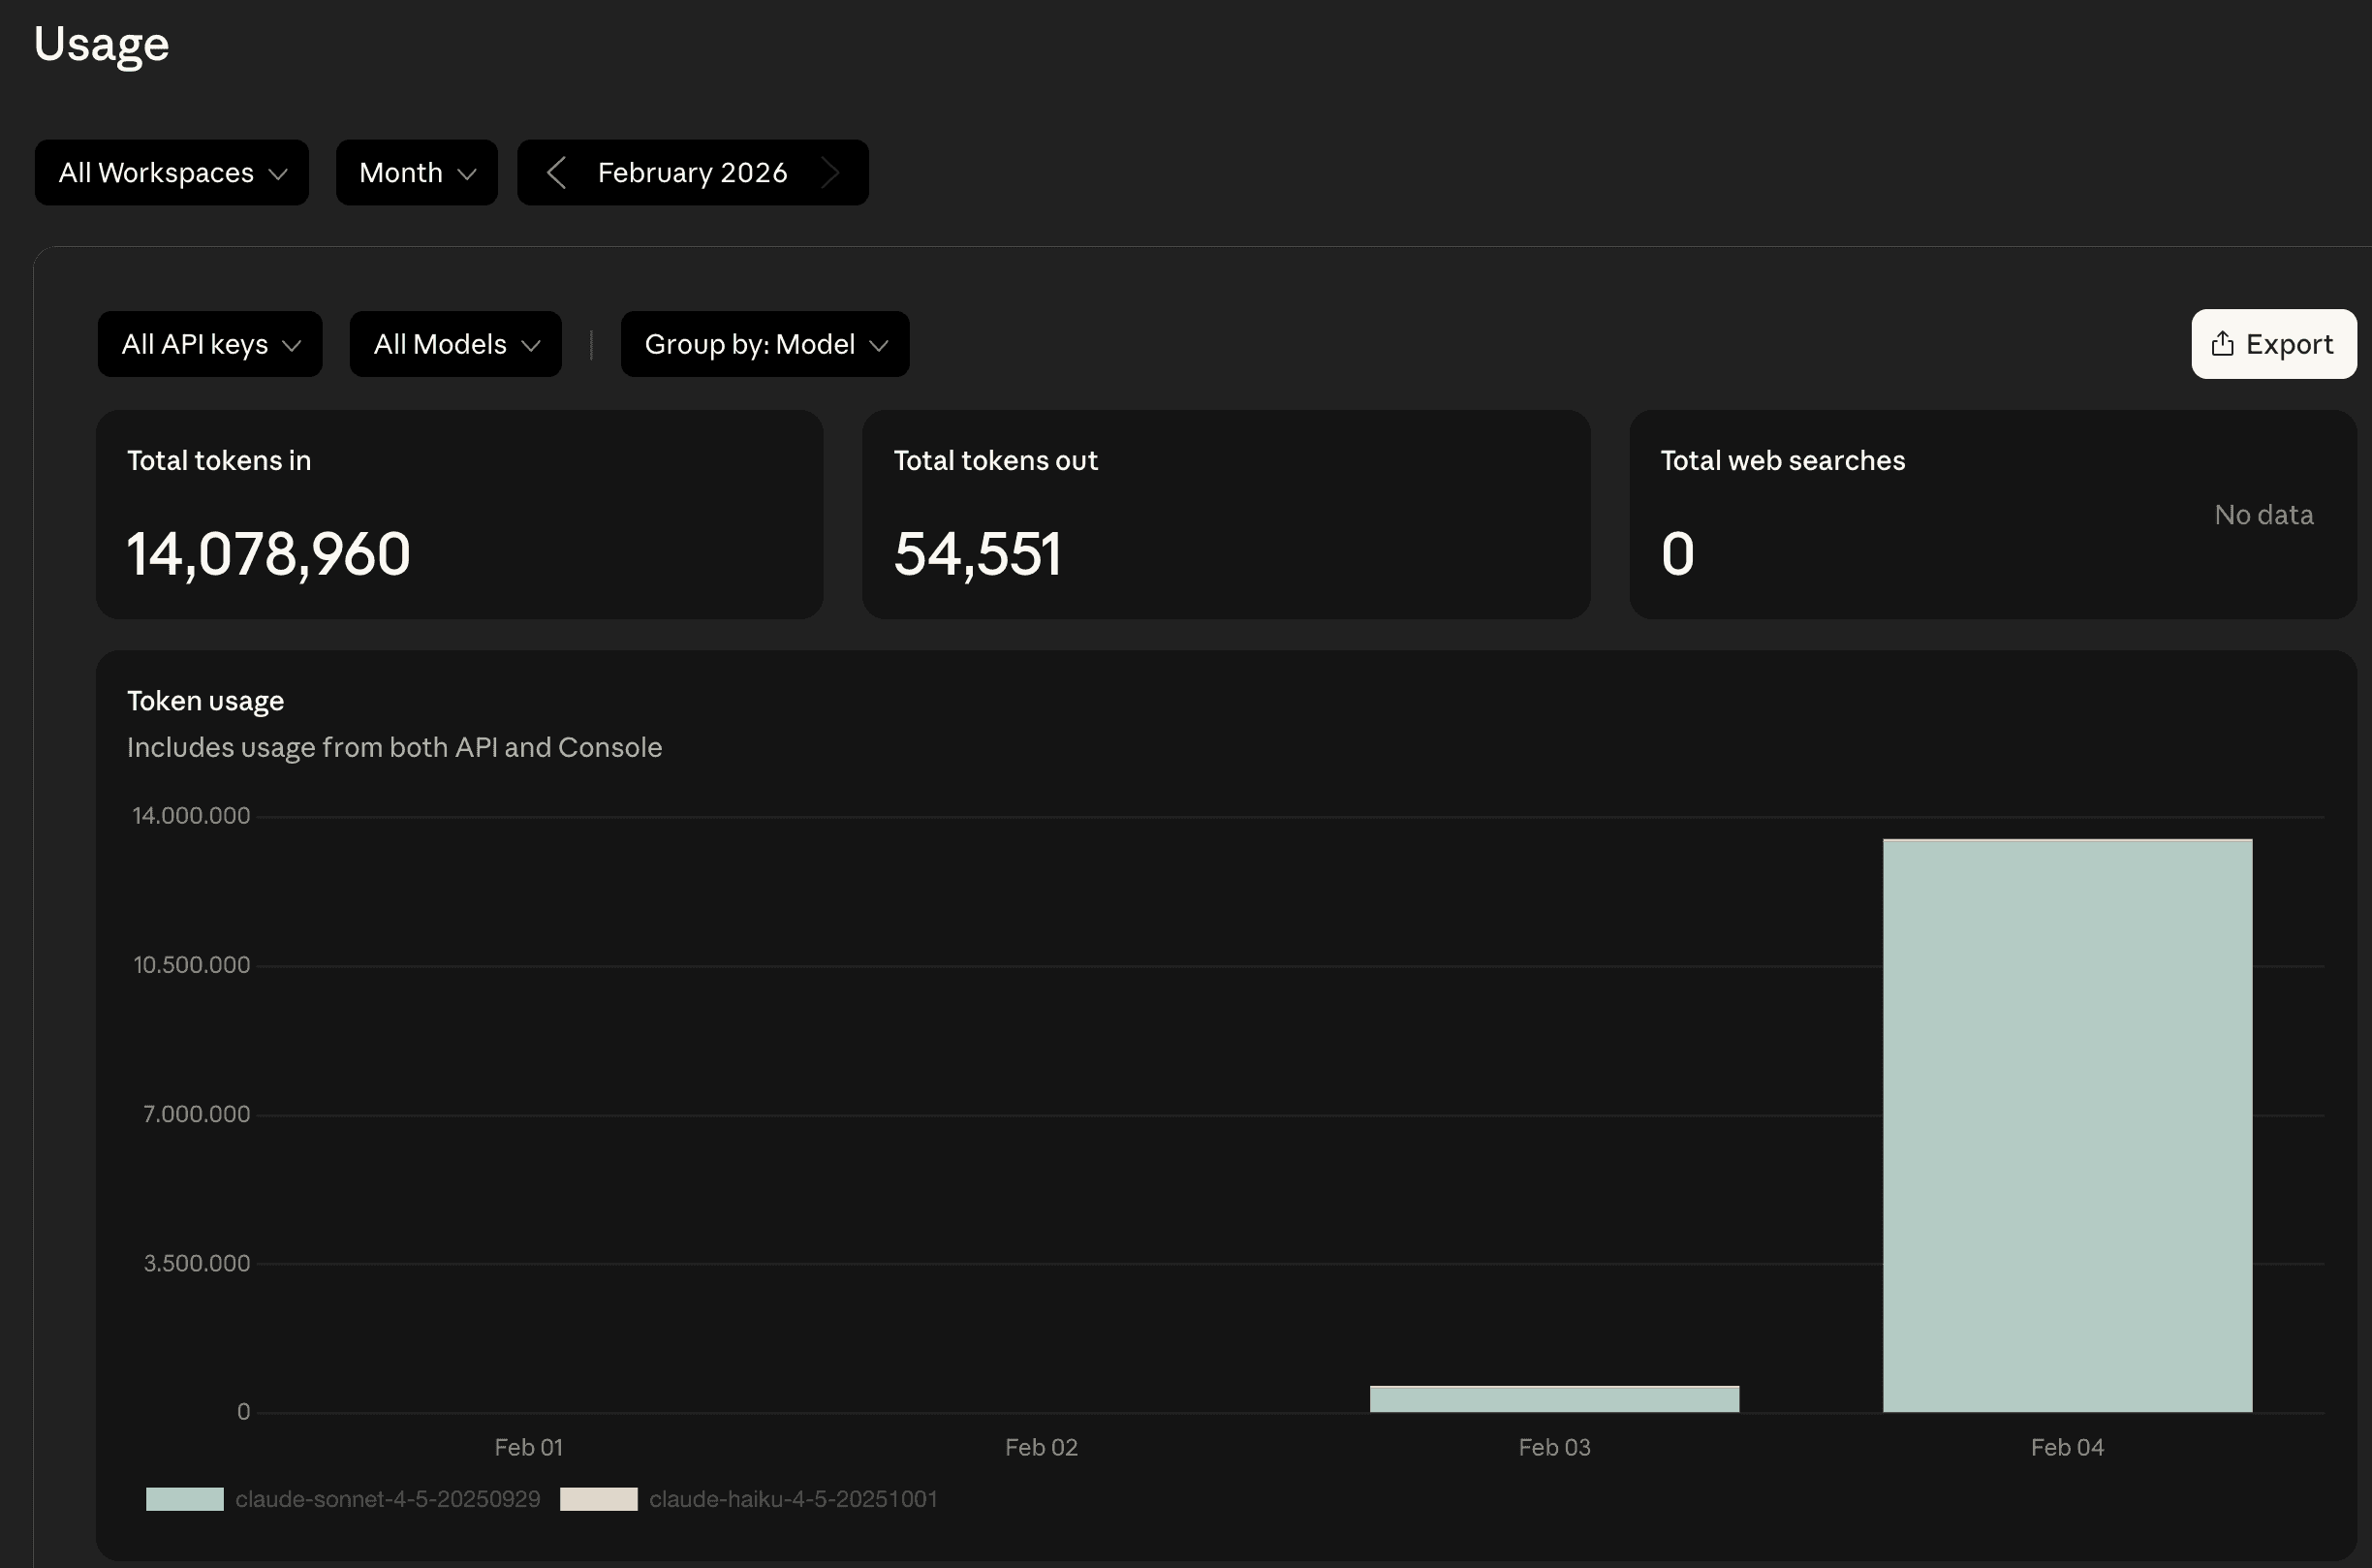This screenshot has width=2372, height=1568.
Task: Expand the All API keys filter
Action: coord(210,344)
